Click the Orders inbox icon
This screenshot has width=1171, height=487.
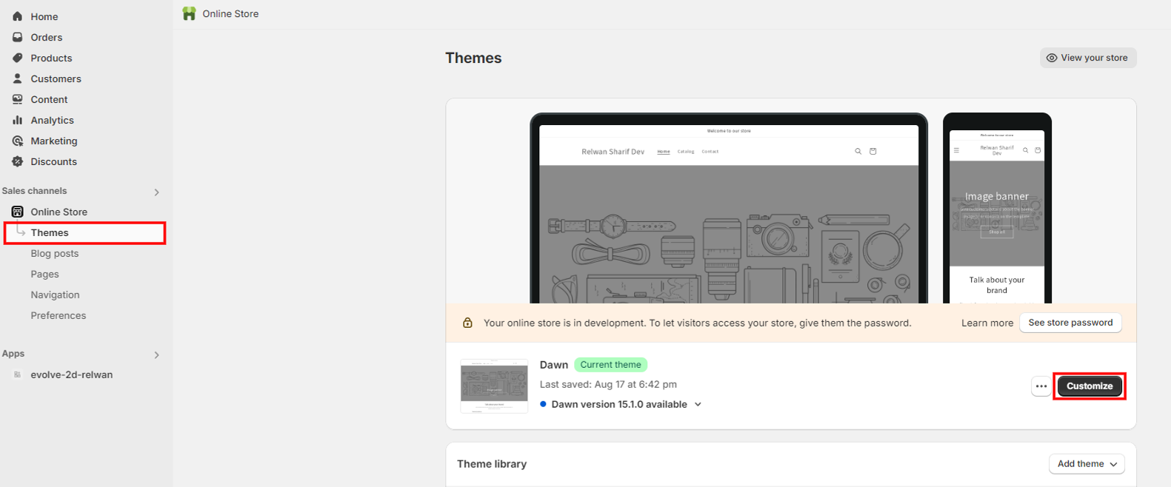pyautogui.click(x=18, y=37)
